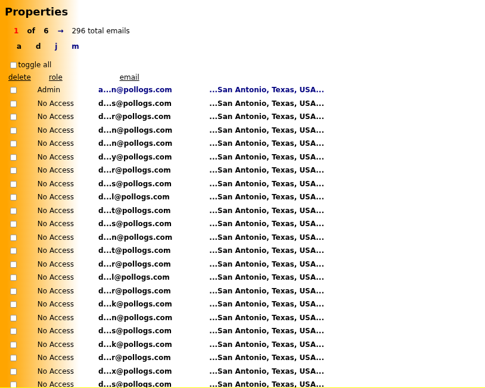Click the San Antonio link for the d...y row
Viewport: 485px width, 388px height.
[x=266, y=157]
